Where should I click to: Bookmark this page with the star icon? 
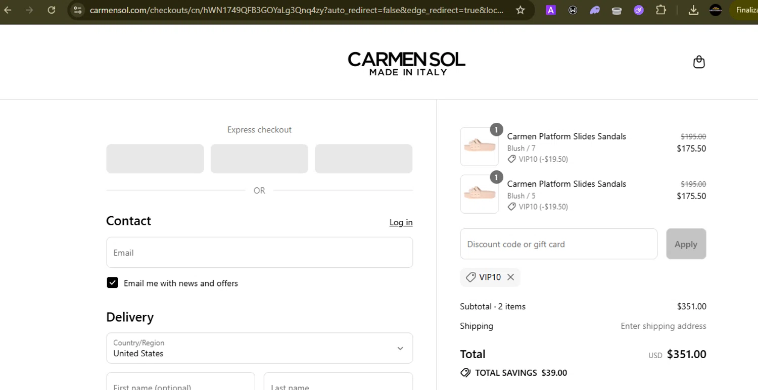[x=520, y=10]
